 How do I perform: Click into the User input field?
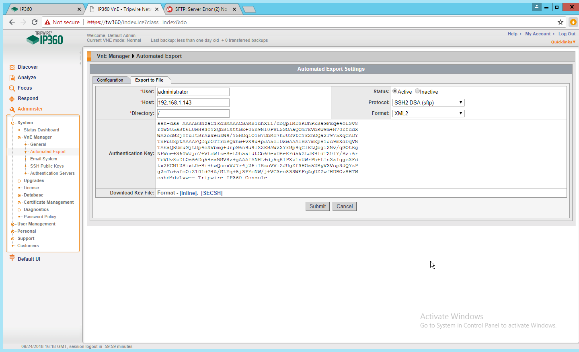193,92
